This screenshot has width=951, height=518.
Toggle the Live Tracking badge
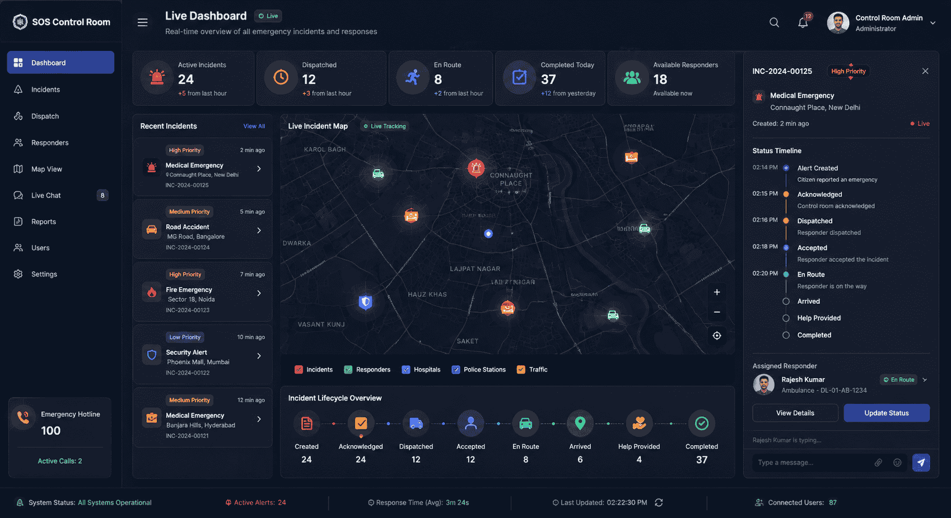(x=385, y=126)
